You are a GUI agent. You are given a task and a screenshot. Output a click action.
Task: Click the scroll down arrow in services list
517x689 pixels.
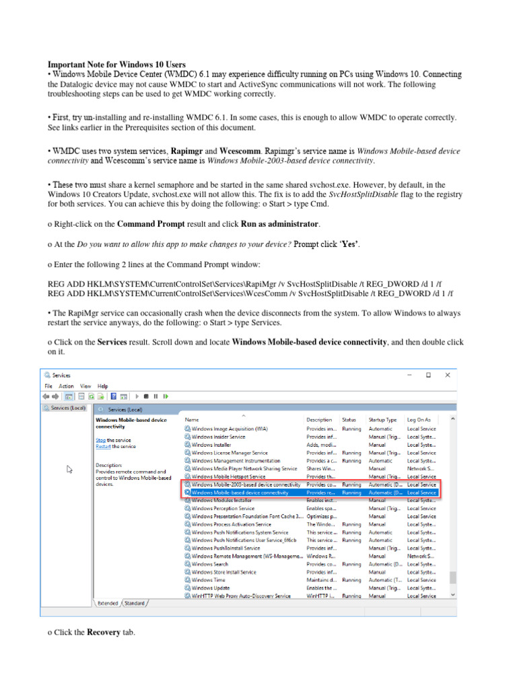click(x=453, y=595)
